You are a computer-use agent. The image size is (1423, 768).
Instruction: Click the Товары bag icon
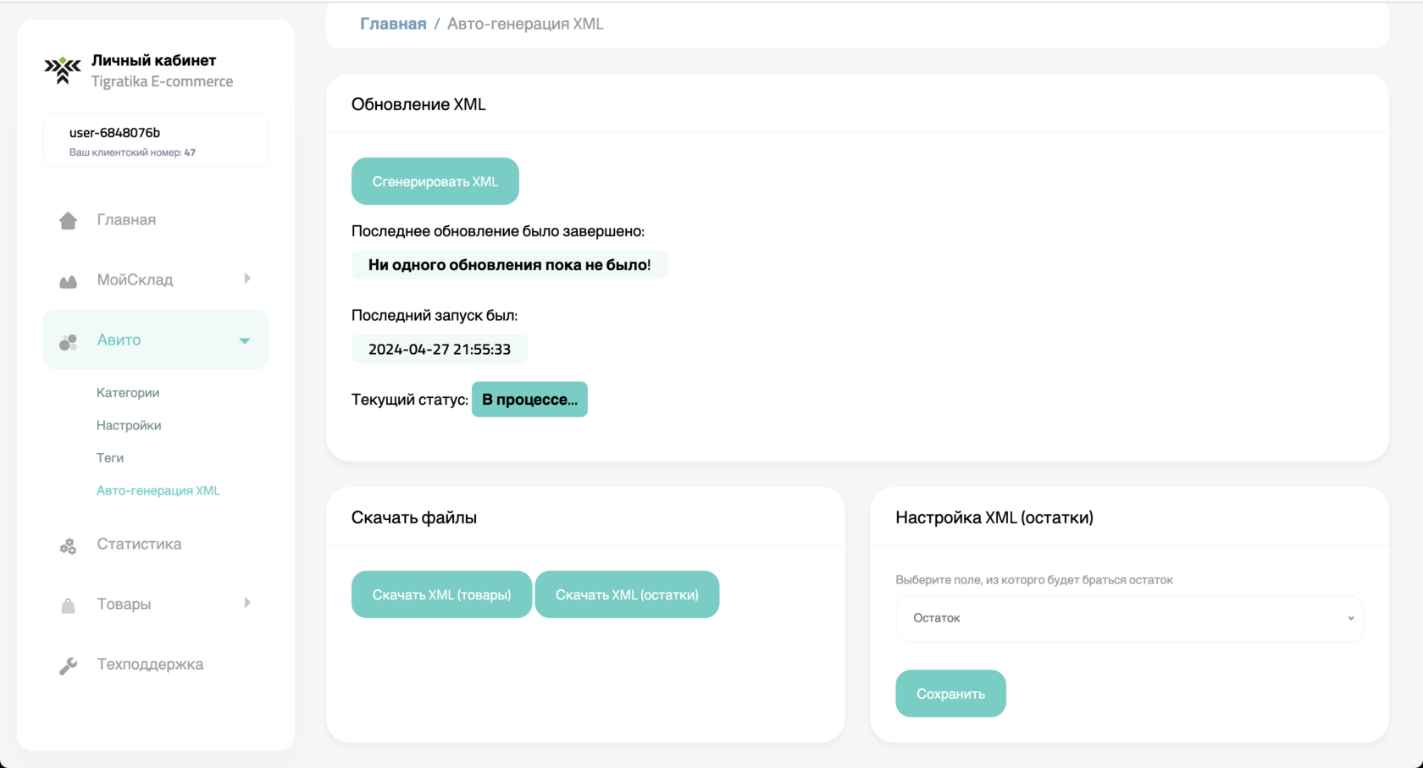pyautogui.click(x=68, y=605)
